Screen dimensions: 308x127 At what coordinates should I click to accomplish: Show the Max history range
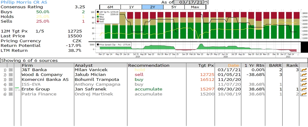pyautogui.click(x=195, y=7)
